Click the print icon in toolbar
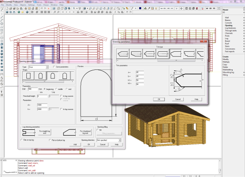The image size is (245, 177). (25, 8)
